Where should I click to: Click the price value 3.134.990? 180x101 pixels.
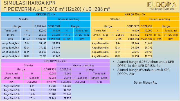pos(54,26)
